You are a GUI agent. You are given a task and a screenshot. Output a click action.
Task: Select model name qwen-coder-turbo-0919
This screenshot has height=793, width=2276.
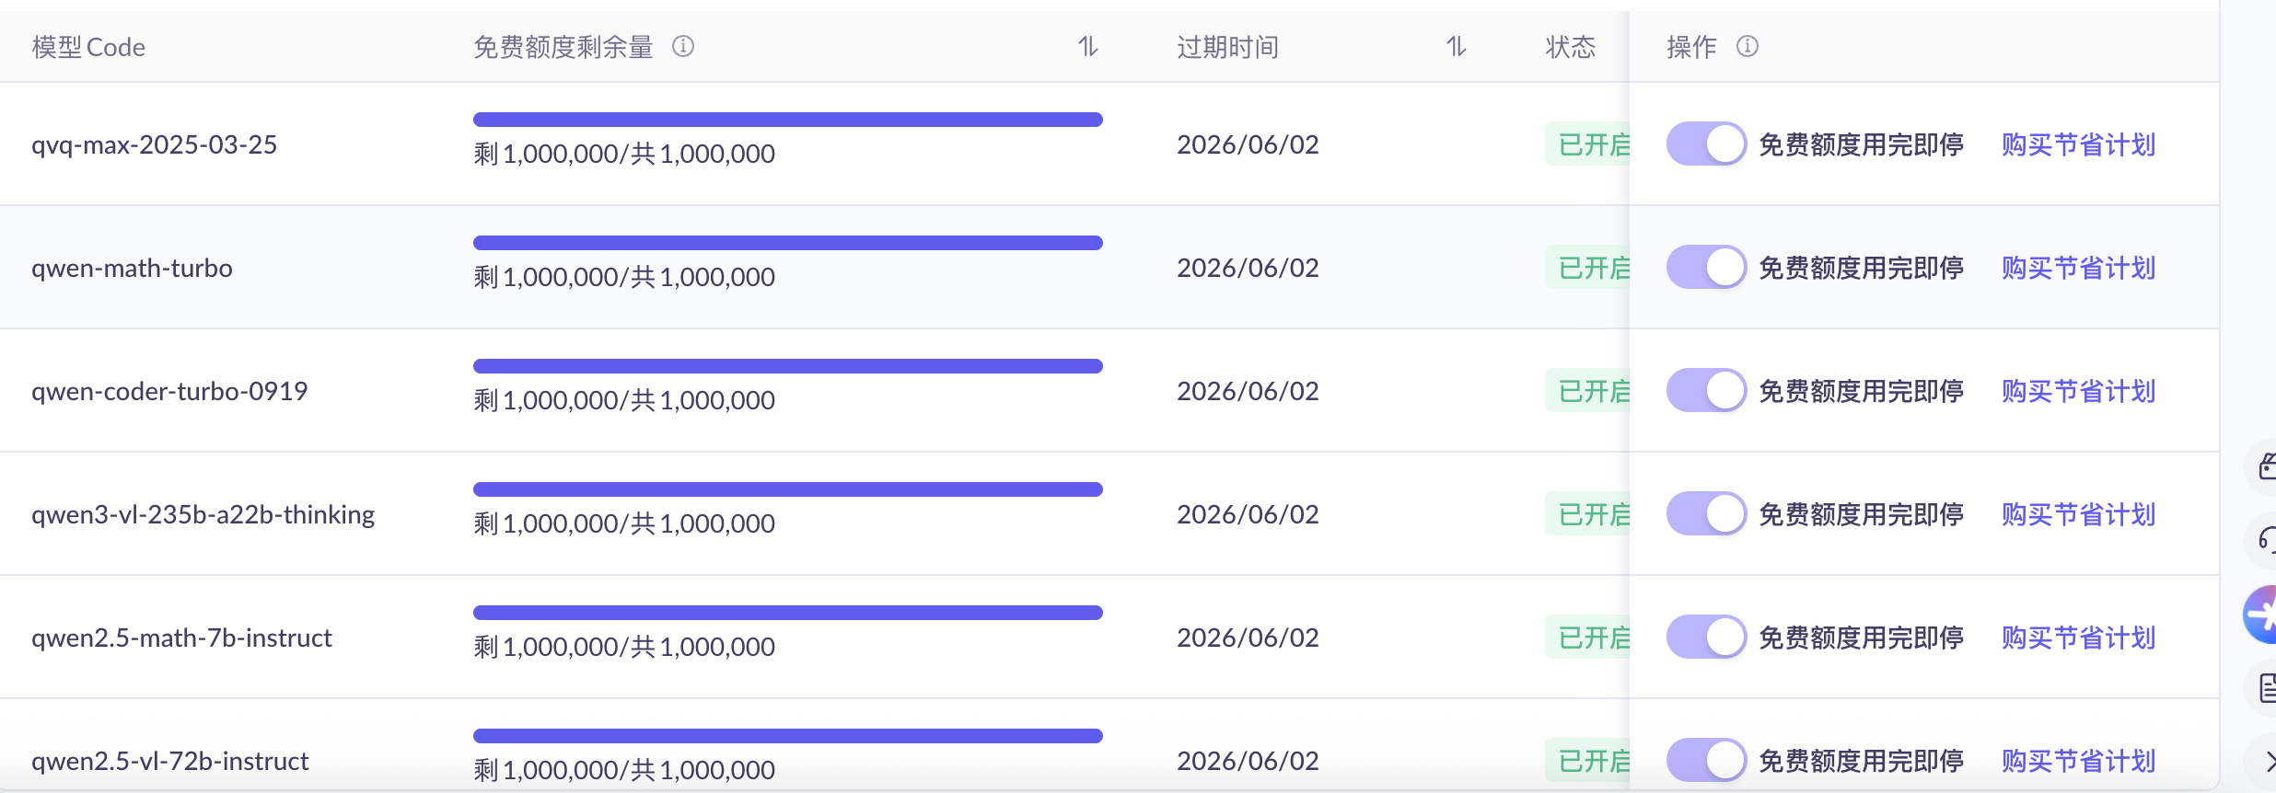169,391
